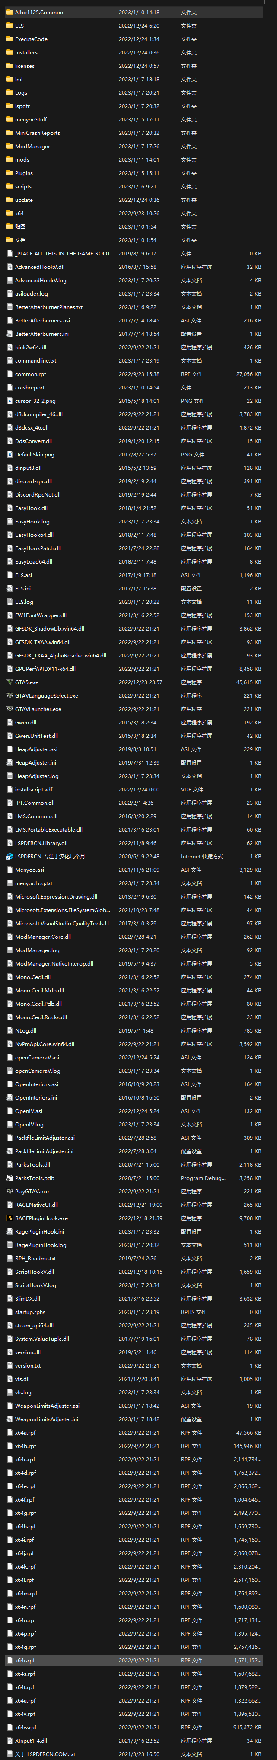Click the GTAVLanguageSelect.exe icon
The image size is (277, 1760).
point(10,695)
